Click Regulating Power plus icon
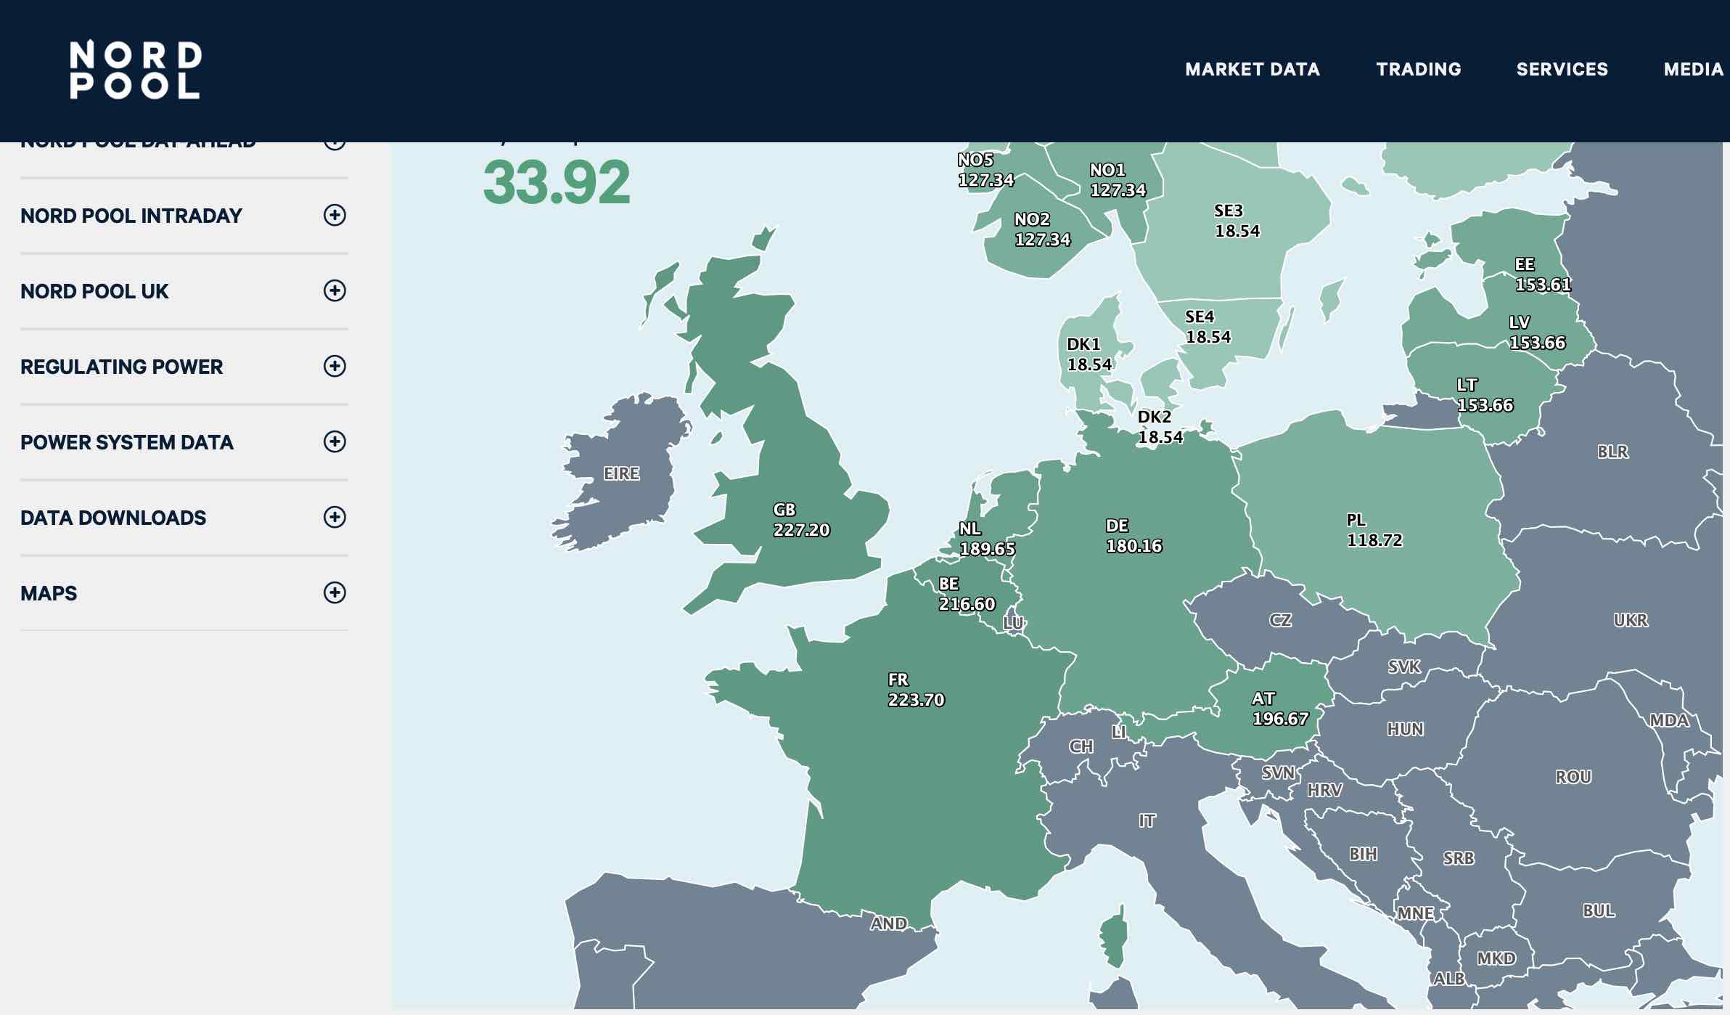1730x1015 pixels. (335, 367)
